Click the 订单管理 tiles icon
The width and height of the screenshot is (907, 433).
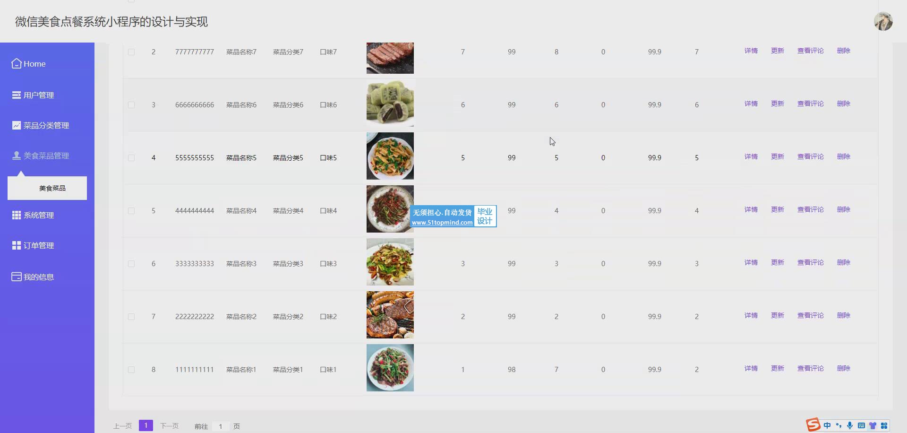[x=17, y=245]
